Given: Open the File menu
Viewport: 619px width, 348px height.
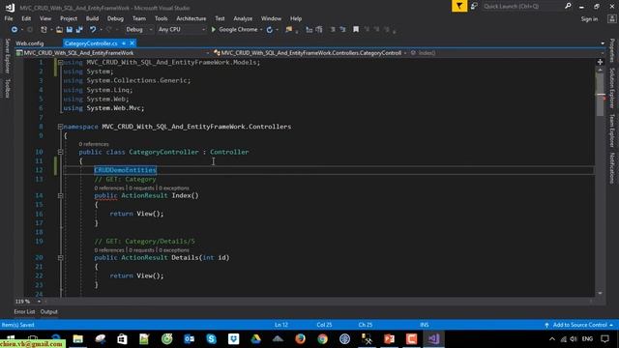Looking at the screenshot, I should [9, 18].
